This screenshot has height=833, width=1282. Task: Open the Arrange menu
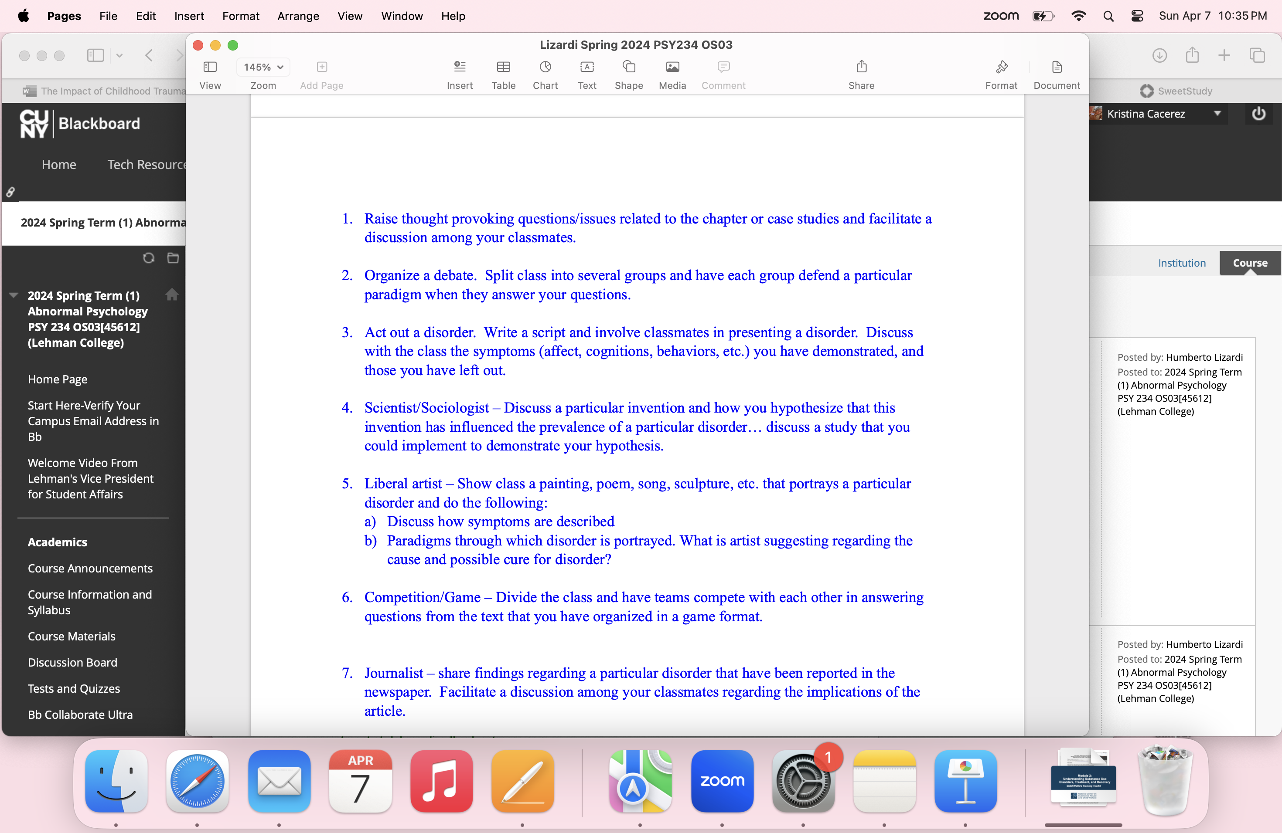tap(298, 16)
